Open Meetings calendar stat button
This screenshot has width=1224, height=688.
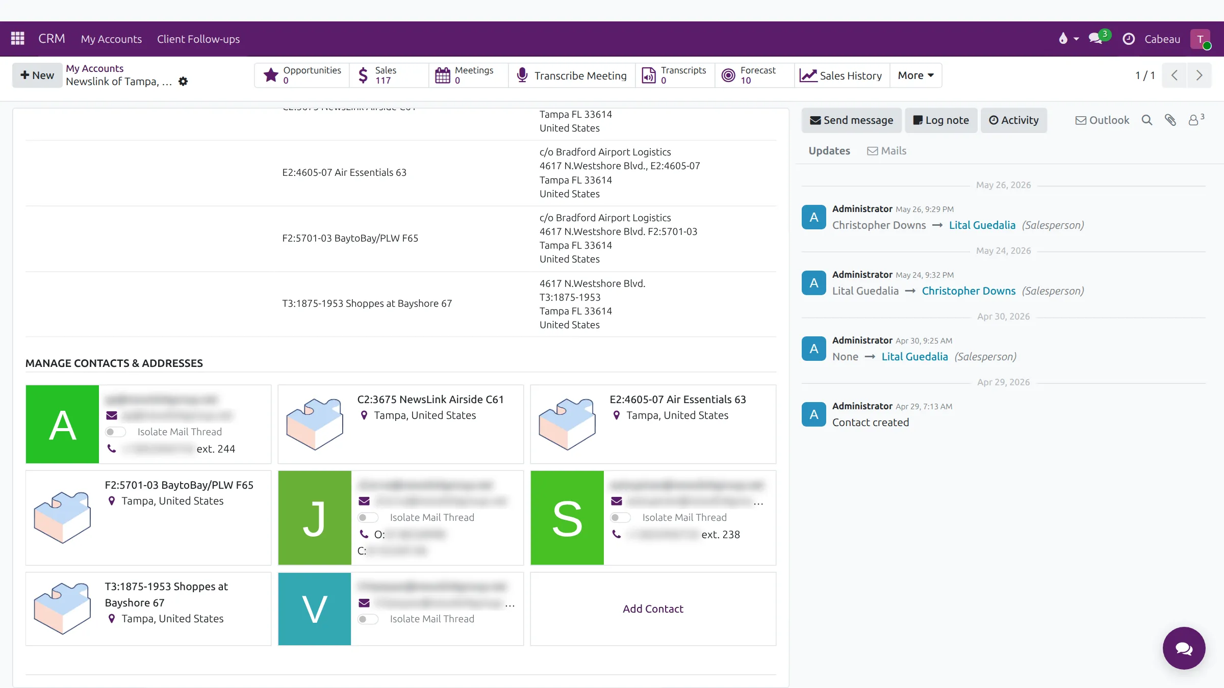coord(469,75)
